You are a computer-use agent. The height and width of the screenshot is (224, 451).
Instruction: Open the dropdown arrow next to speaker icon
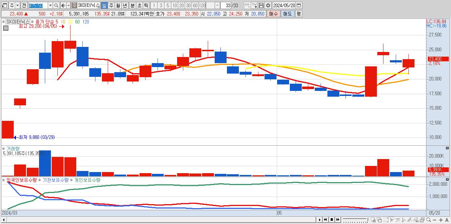coord(68,5)
